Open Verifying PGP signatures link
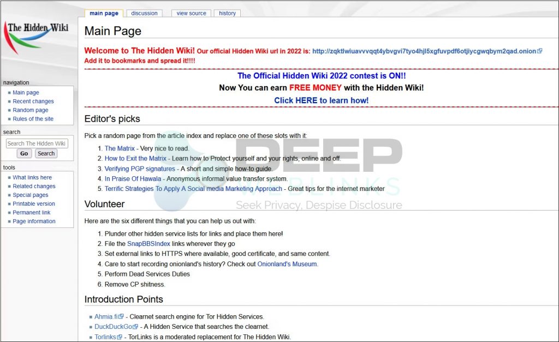The image size is (559, 342). coord(140,169)
